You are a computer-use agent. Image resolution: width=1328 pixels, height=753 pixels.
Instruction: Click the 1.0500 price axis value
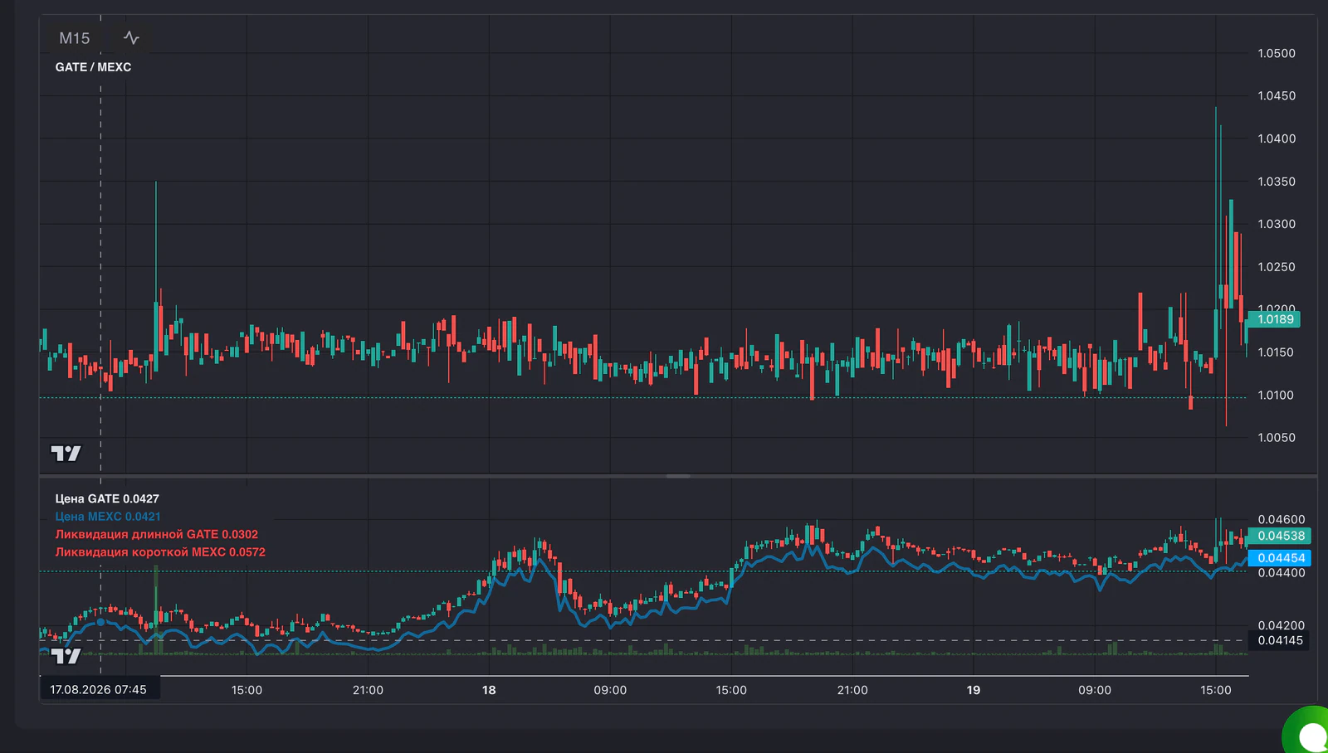1277,53
